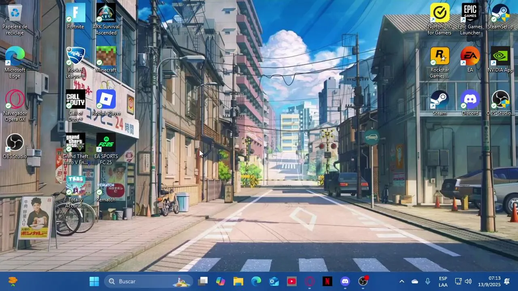This screenshot has width=518, height=291.
Task: Open the YouTube app in taskbar
Action: 292,281
